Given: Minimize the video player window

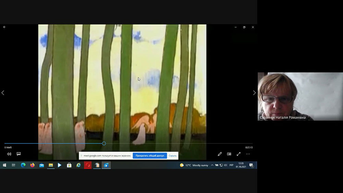Looking at the screenshot, I should pos(236,27).
